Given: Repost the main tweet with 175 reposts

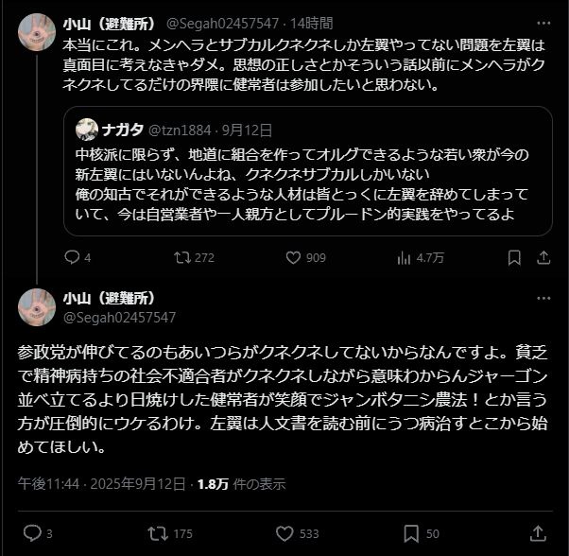Looking at the screenshot, I should (x=158, y=533).
